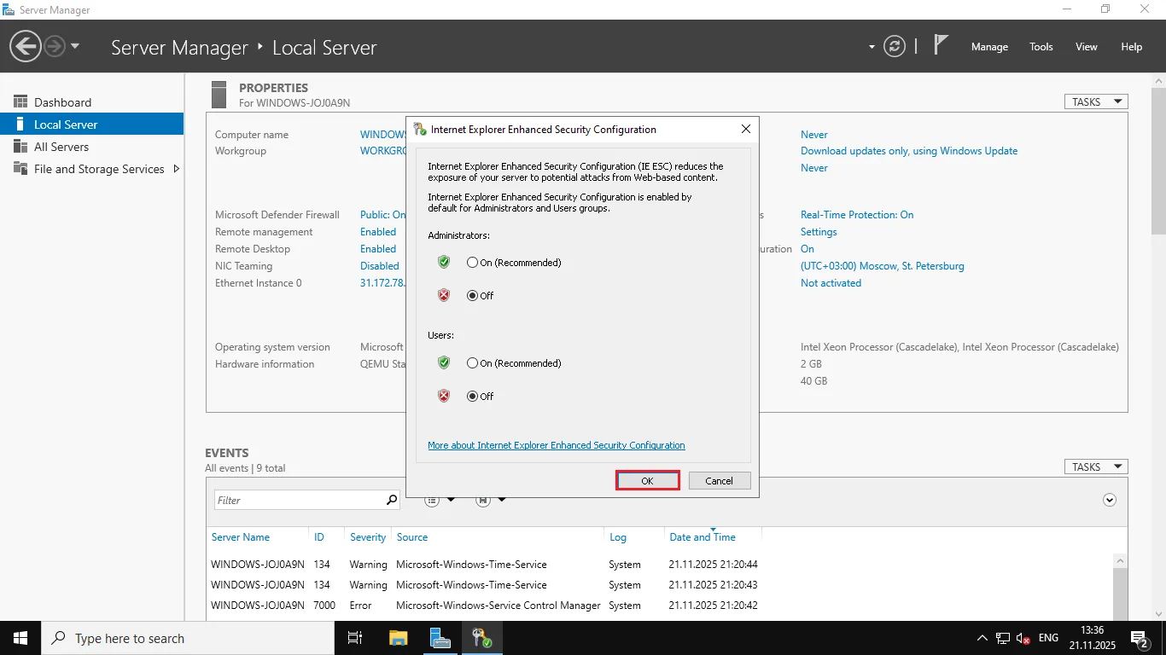Open the Properties TASKS dropdown
This screenshot has width=1166, height=655.
tap(1095, 101)
